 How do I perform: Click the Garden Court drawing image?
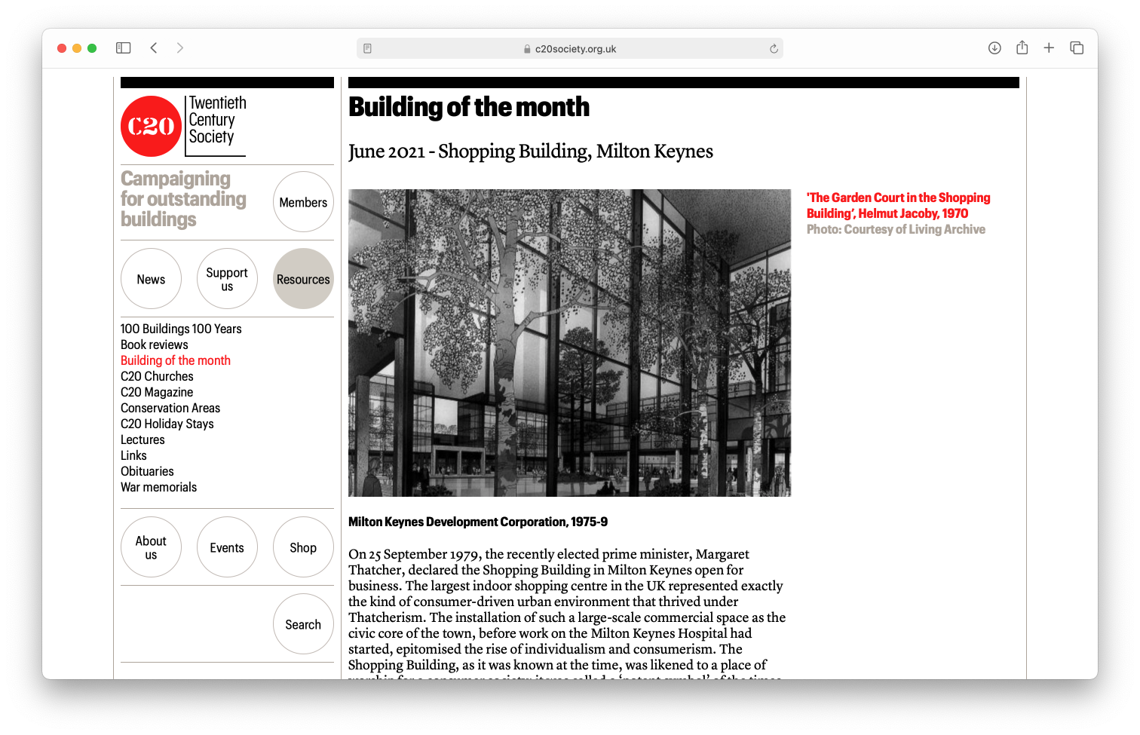point(569,343)
